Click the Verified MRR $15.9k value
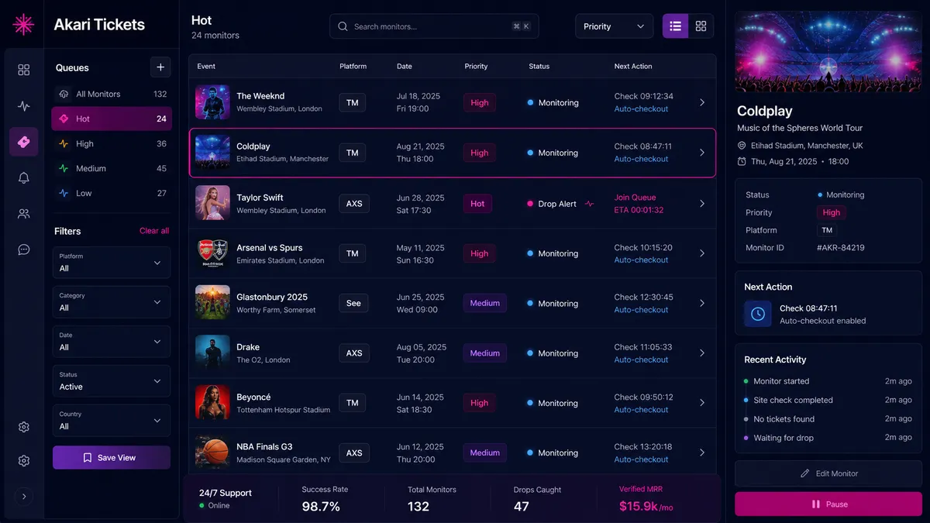Screen dimensions: 930x523 (646, 507)
